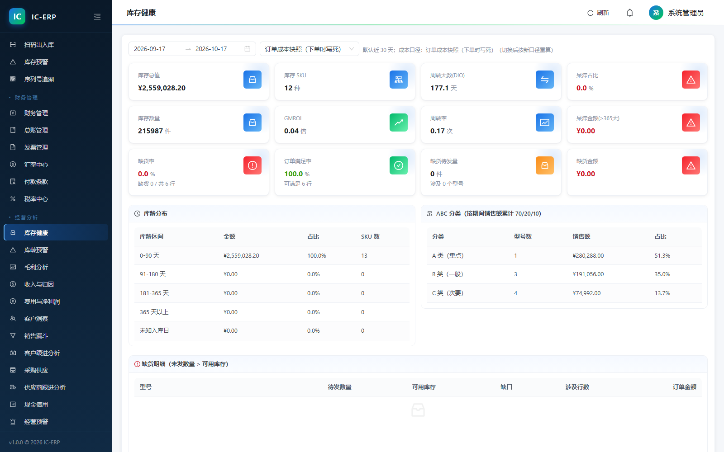Open 发票管理 menu item
Screen dimensions: 724x452
(56, 147)
